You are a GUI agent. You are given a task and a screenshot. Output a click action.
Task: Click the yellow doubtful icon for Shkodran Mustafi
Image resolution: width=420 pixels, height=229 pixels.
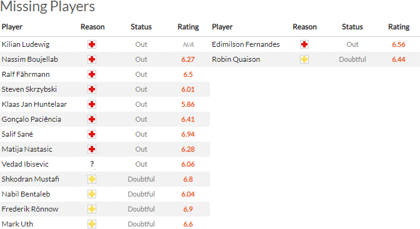(92, 179)
